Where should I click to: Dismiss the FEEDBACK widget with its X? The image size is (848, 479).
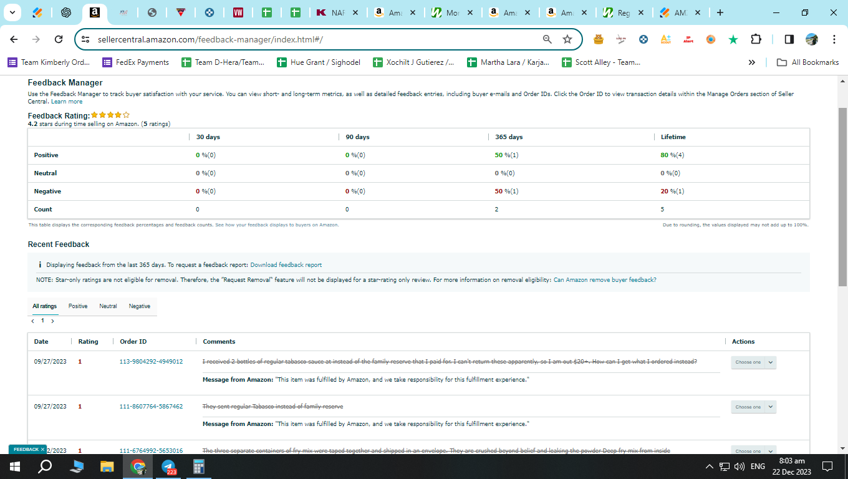pos(42,449)
